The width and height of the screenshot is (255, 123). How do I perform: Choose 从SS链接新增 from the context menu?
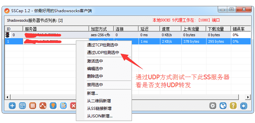click(99, 109)
